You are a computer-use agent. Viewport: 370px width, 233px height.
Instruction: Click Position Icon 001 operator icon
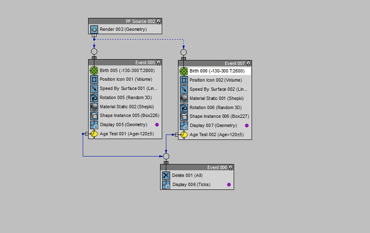tap(94, 80)
